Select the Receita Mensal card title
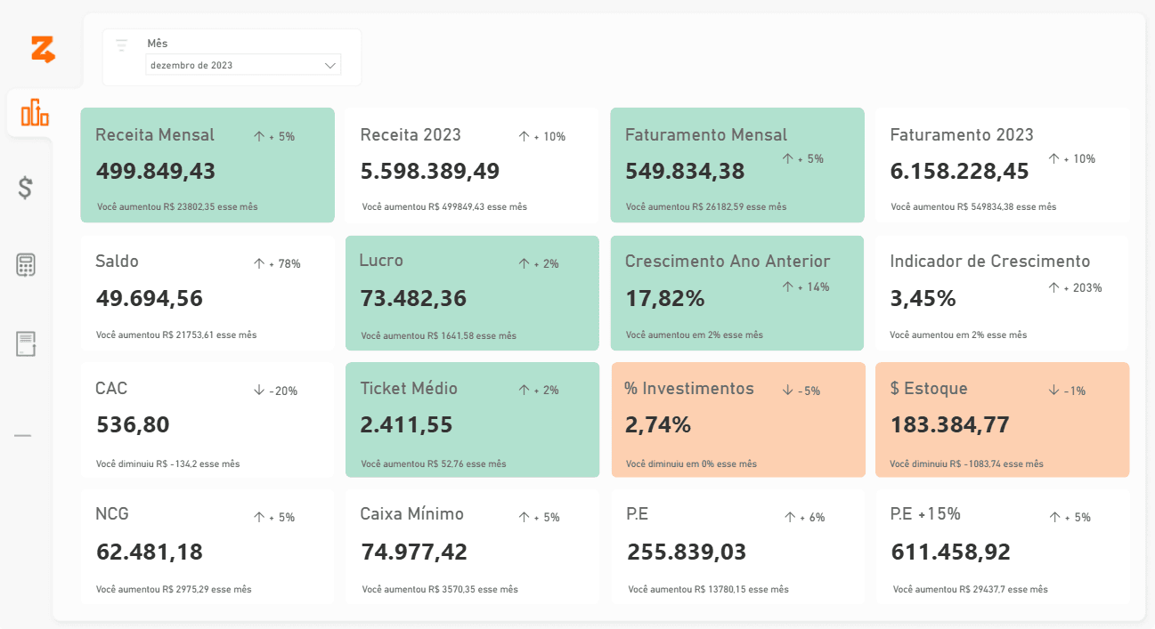This screenshot has width=1155, height=629. click(155, 134)
